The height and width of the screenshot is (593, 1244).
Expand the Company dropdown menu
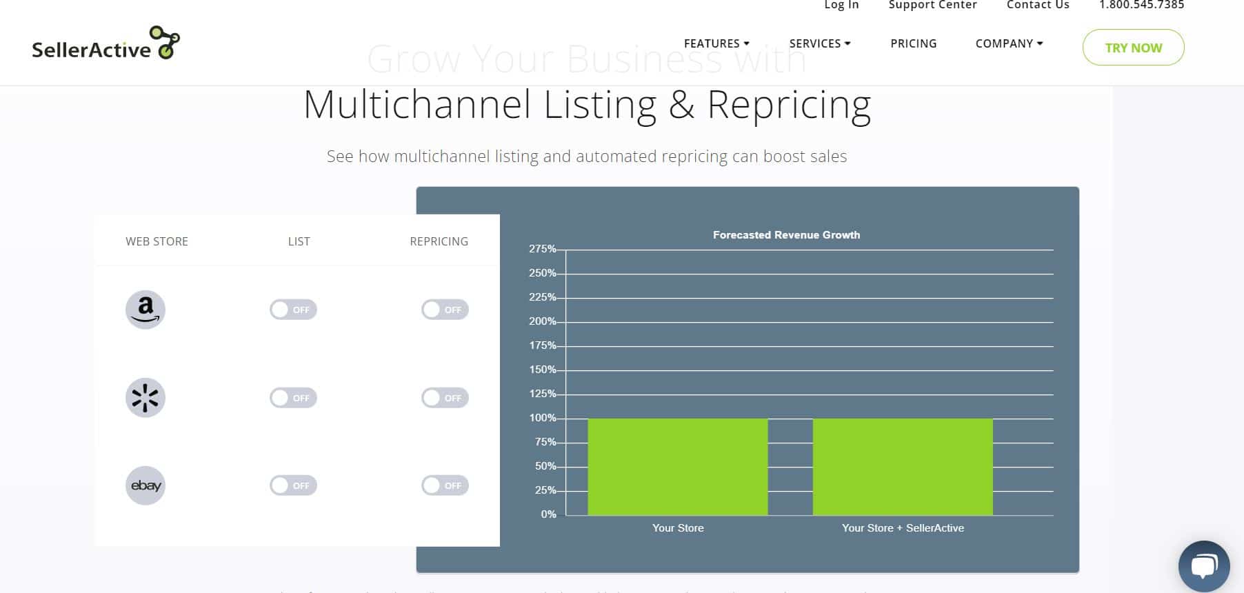(x=1009, y=43)
